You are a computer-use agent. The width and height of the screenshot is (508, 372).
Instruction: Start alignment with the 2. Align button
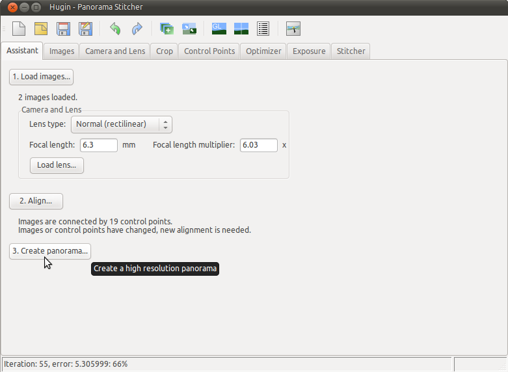36,201
